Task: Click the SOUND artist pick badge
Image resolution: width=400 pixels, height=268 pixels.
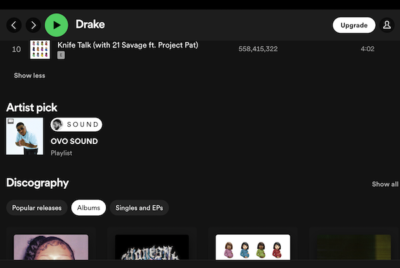Action: tap(77, 125)
